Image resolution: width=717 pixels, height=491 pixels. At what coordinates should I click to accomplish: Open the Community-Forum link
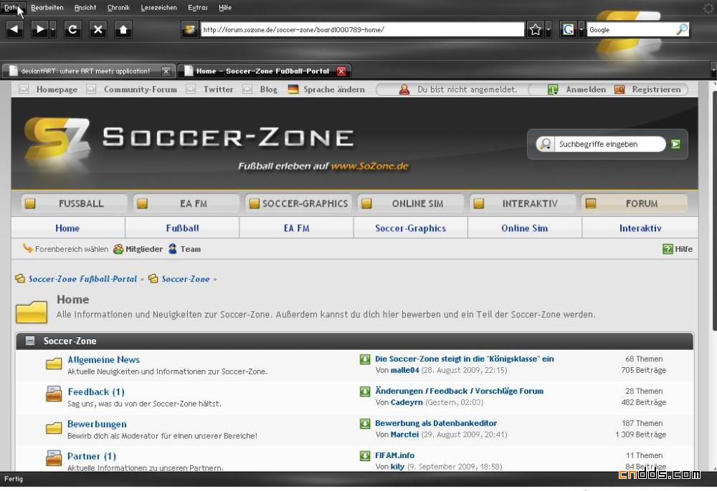point(141,89)
